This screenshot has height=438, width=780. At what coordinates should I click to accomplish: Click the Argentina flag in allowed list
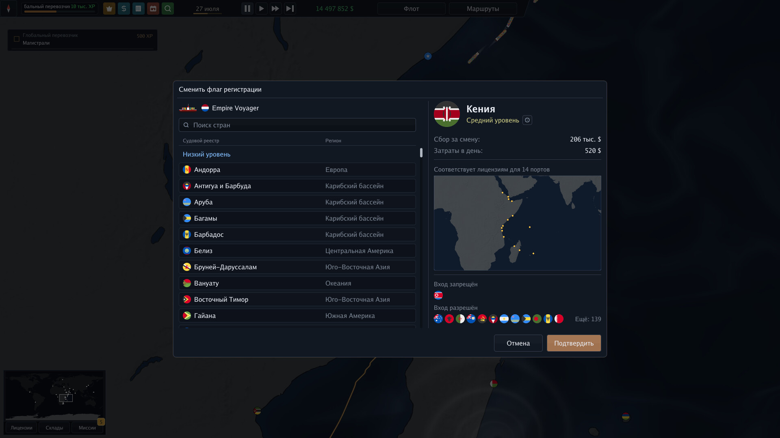point(504,319)
